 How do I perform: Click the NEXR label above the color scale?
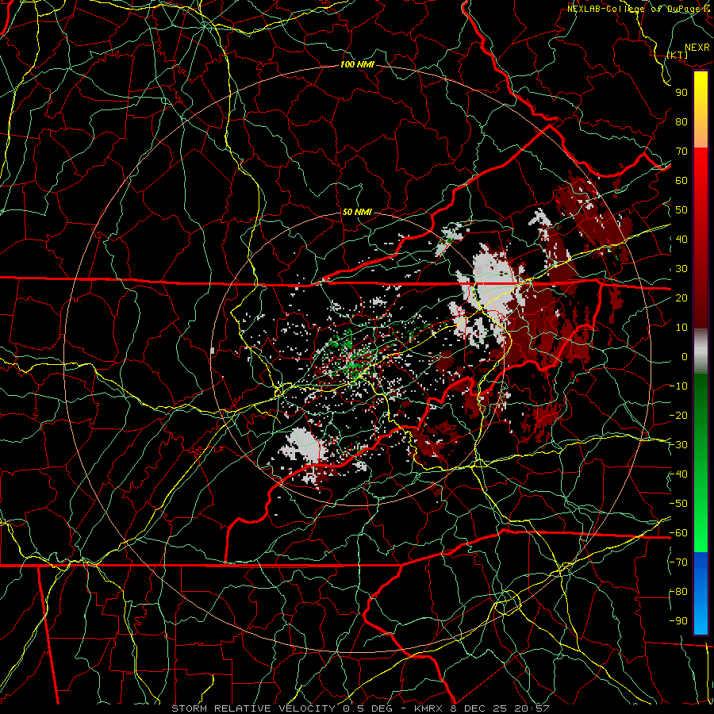click(697, 48)
